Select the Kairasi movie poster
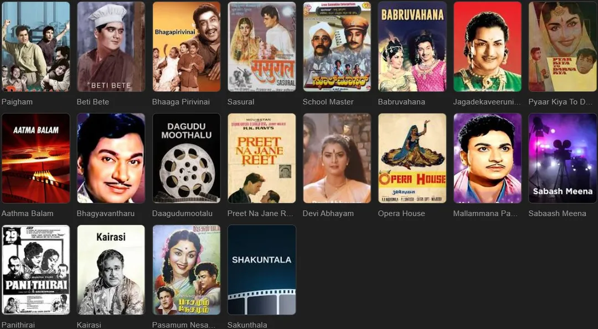Viewport: 598px width, 329px height. (x=111, y=270)
